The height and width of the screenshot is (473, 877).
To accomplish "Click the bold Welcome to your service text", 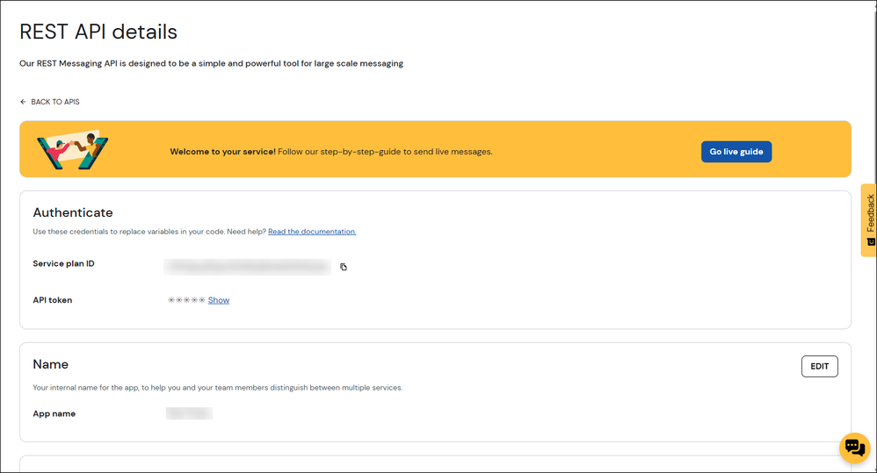I will pos(222,152).
